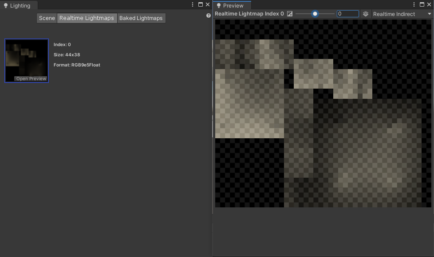Screen dimensions: 434x257
Task: Click the exposure value input field
Action: pos(348,14)
